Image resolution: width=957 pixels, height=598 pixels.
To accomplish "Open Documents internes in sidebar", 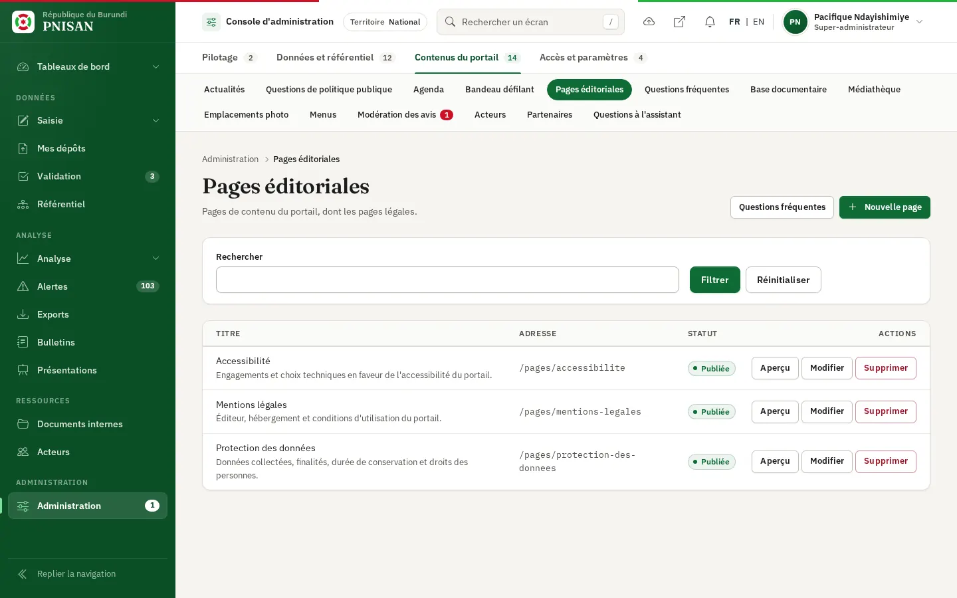I will click(88, 424).
